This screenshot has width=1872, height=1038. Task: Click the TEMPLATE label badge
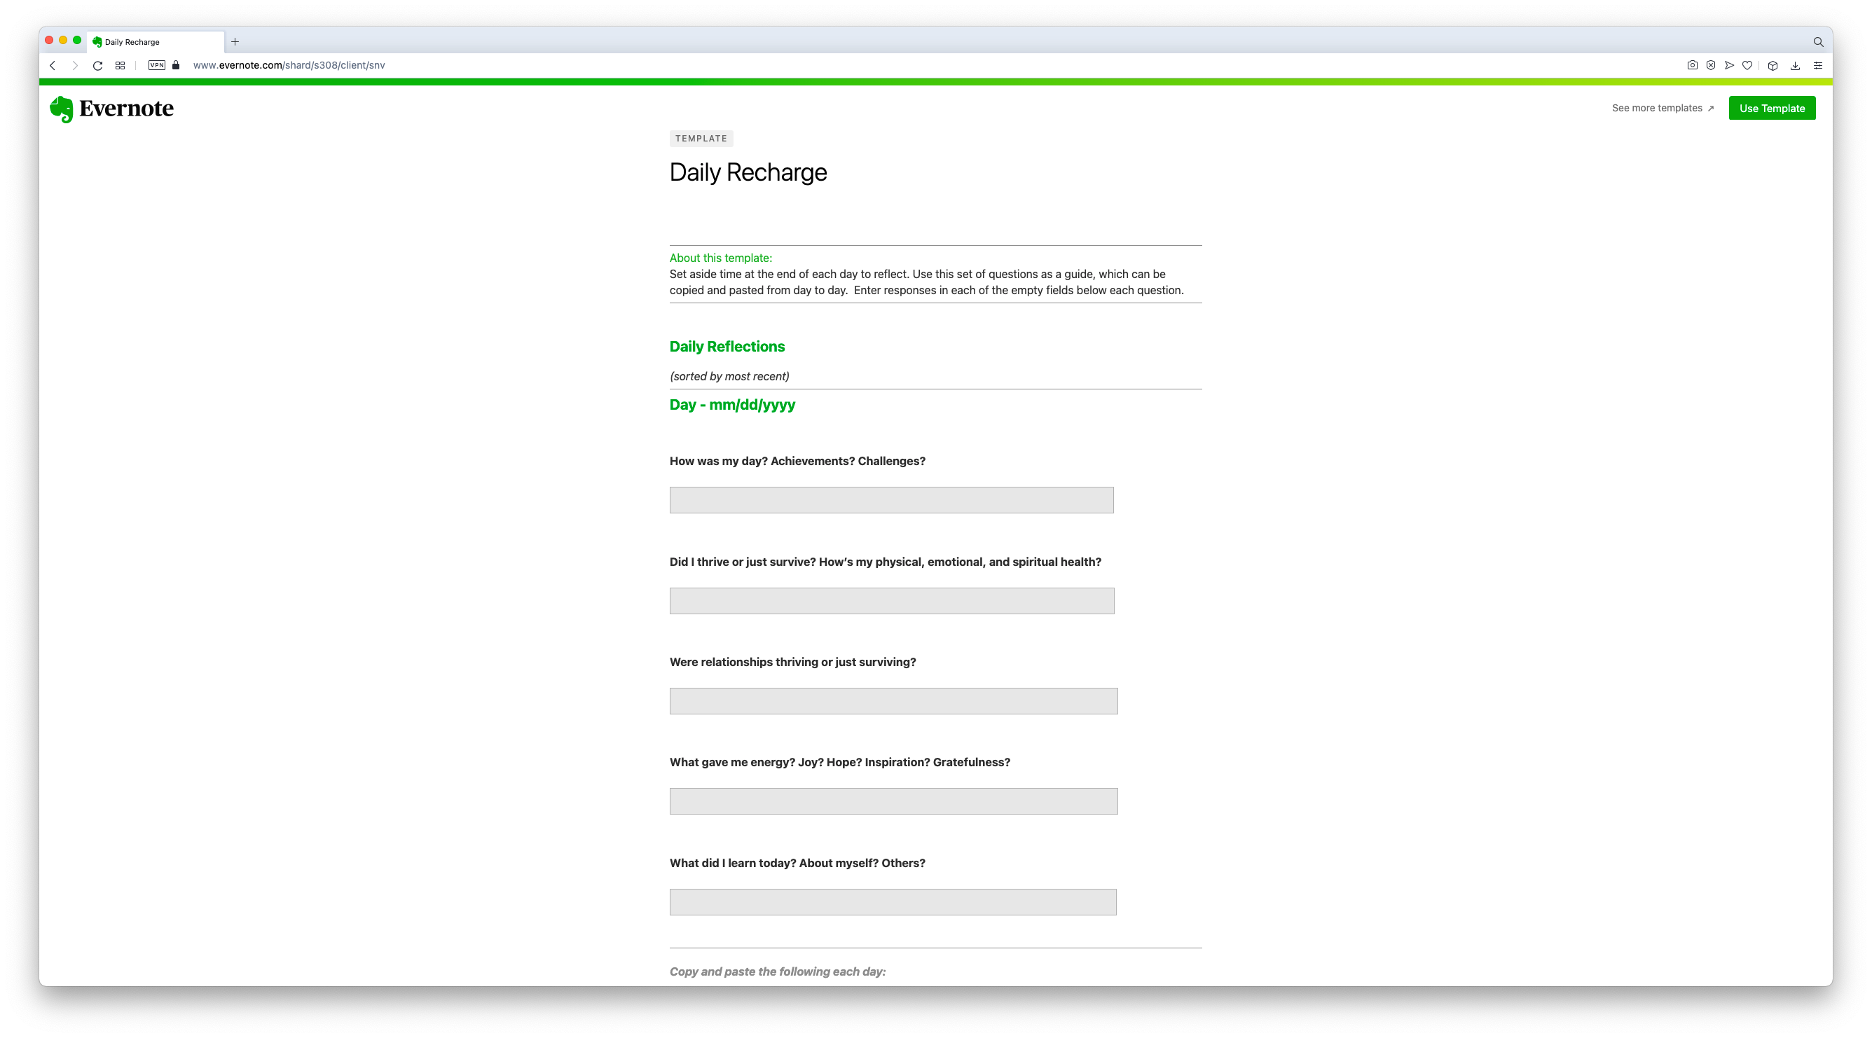pyautogui.click(x=701, y=138)
